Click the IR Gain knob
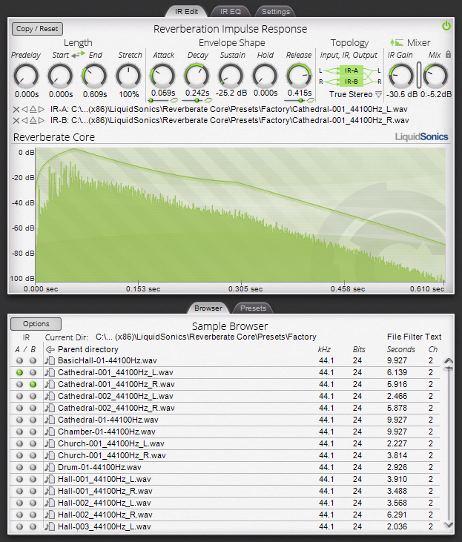 click(401, 76)
